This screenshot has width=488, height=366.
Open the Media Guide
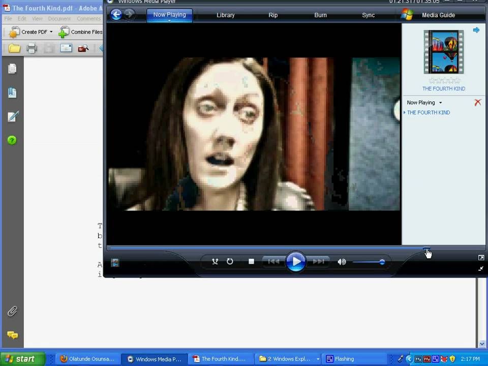click(438, 15)
